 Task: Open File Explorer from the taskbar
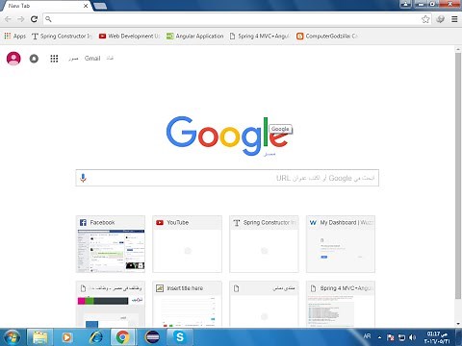point(40,337)
